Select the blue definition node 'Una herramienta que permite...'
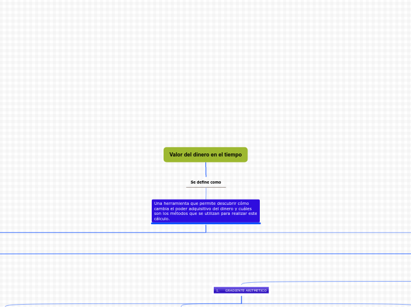 (x=206, y=211)
